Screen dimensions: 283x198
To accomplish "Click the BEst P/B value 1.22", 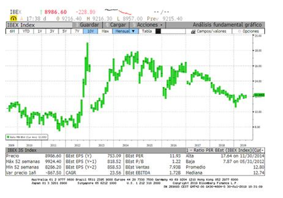I will [x=176, y=161].
